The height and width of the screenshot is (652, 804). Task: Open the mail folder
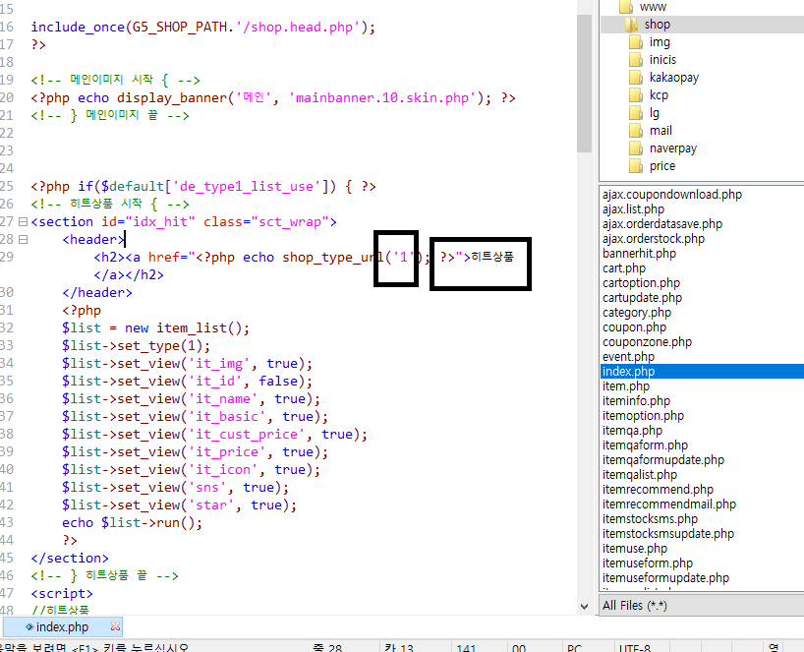coord(660,131)
